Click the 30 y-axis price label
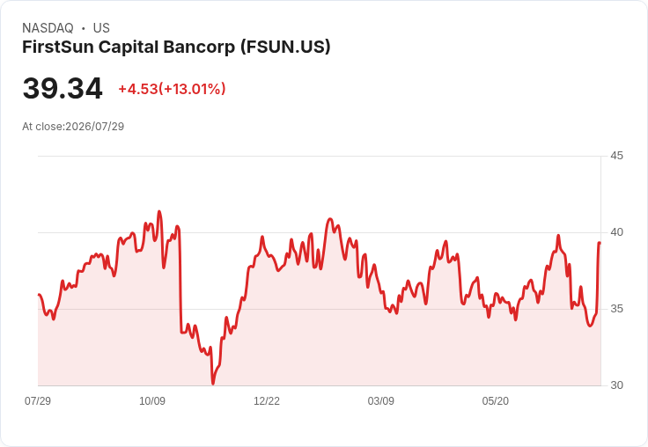This screenshot has width=648, height=447. tap(616, 385)
